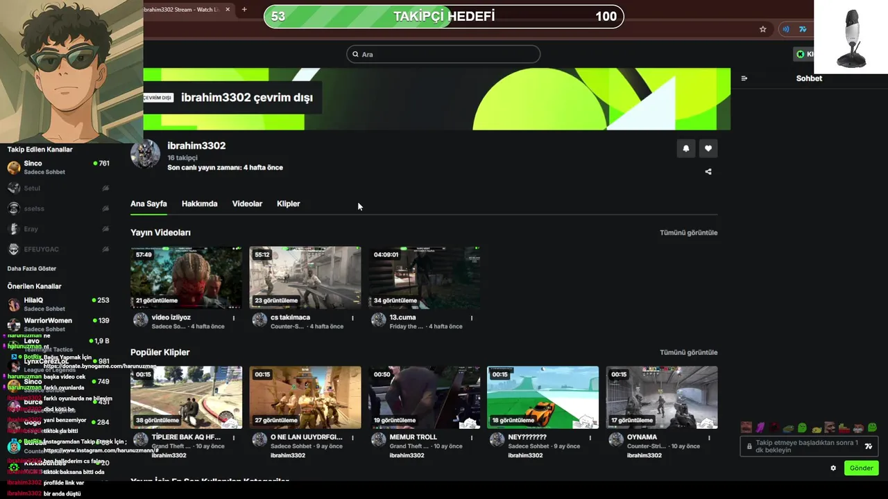Open a new browser tab with plus button

coord(244,10)
